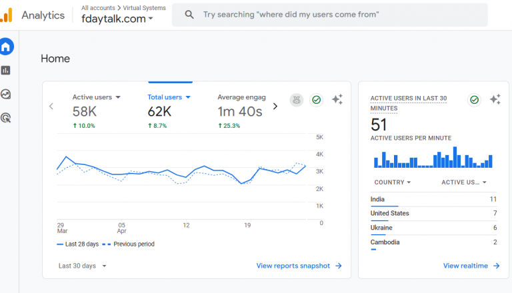Screen dimensions: 512x293
Task: Click the gray medal badge icon
Action: [x=297, y=100]
